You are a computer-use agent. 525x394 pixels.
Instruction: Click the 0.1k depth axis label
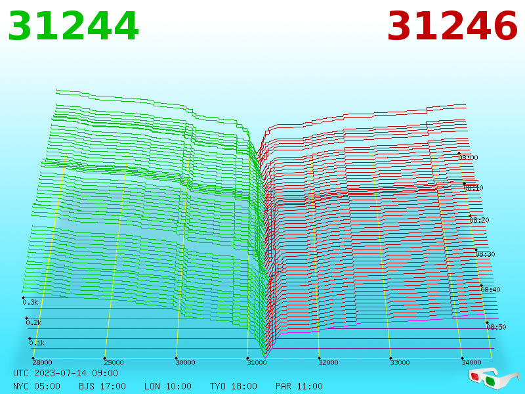pyautogui.click(x=37, y=343)
